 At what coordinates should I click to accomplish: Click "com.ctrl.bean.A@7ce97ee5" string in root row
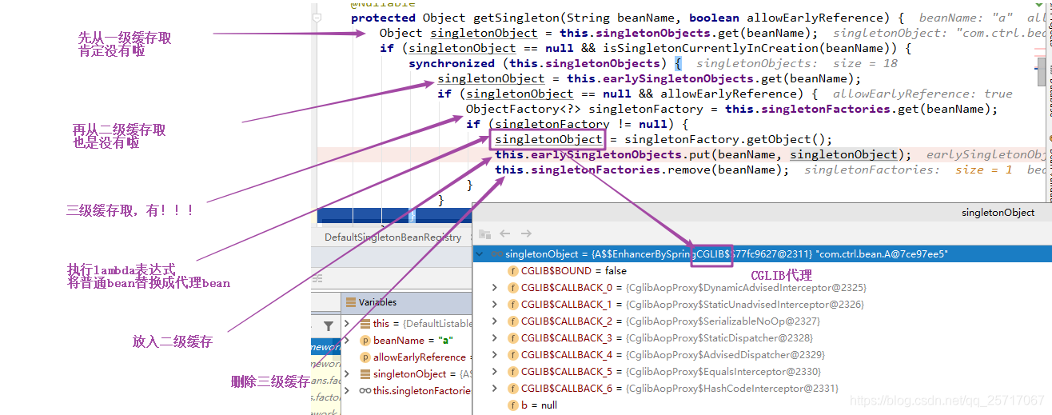tap(882, 254)
